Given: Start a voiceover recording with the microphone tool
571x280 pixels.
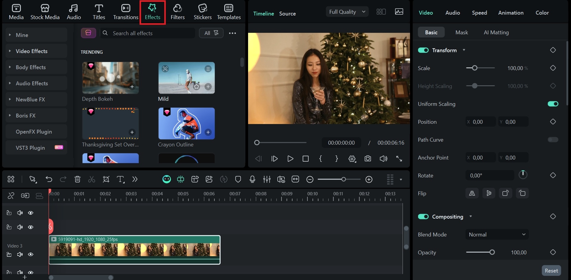Looking at the screenshot, I should [252, 179].
